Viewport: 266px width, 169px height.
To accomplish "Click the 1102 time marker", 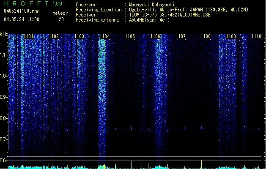I will coord(54,36).
